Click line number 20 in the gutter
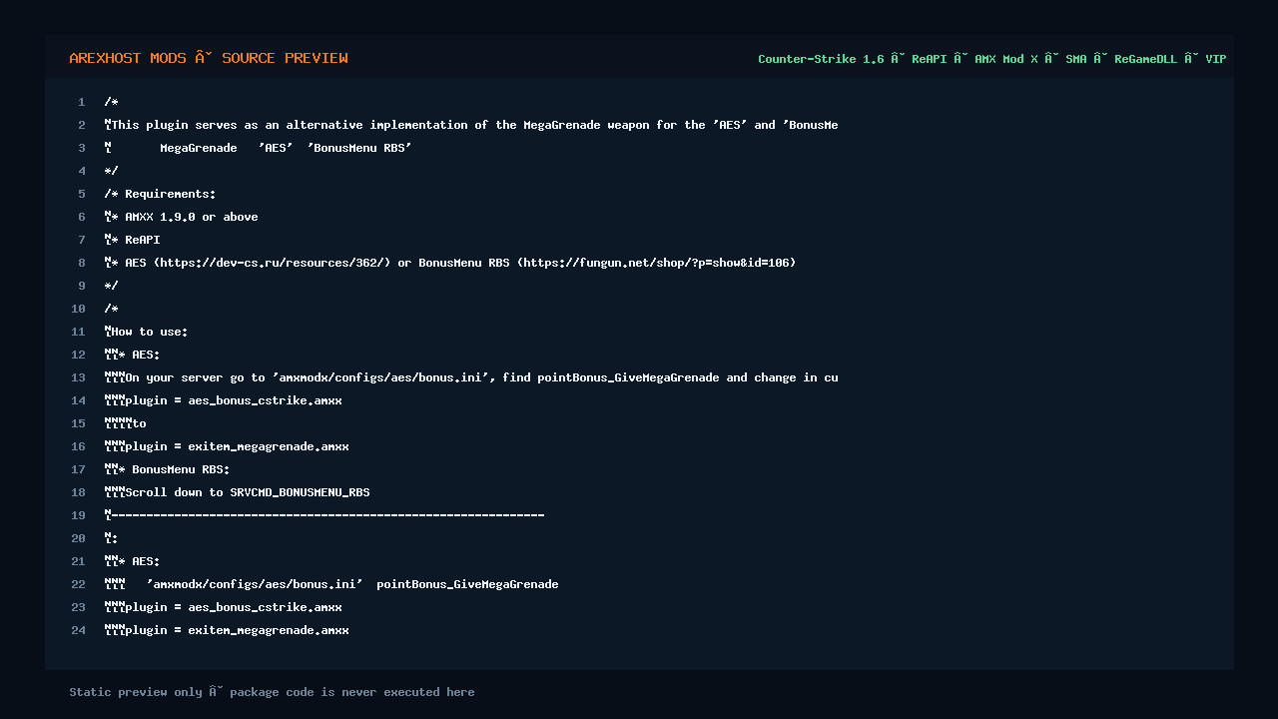The width and height of the screenshot is (1278, 719). [79, 538]
